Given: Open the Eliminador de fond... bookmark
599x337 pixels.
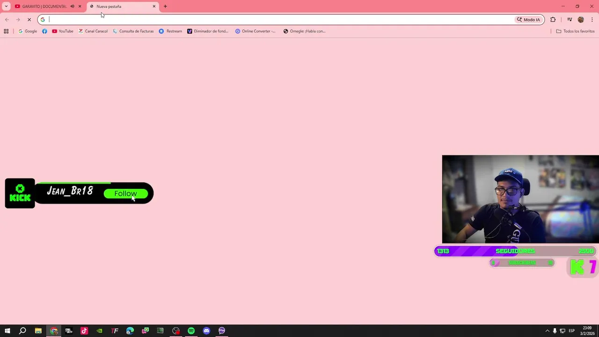Looking at the screenshot, I should (208, 31).
